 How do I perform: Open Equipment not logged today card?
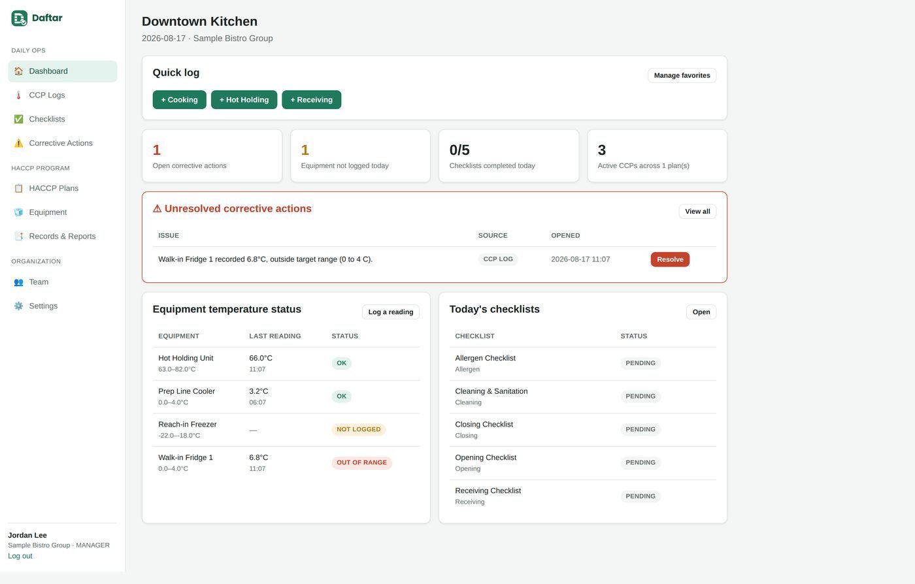point(360,156)
